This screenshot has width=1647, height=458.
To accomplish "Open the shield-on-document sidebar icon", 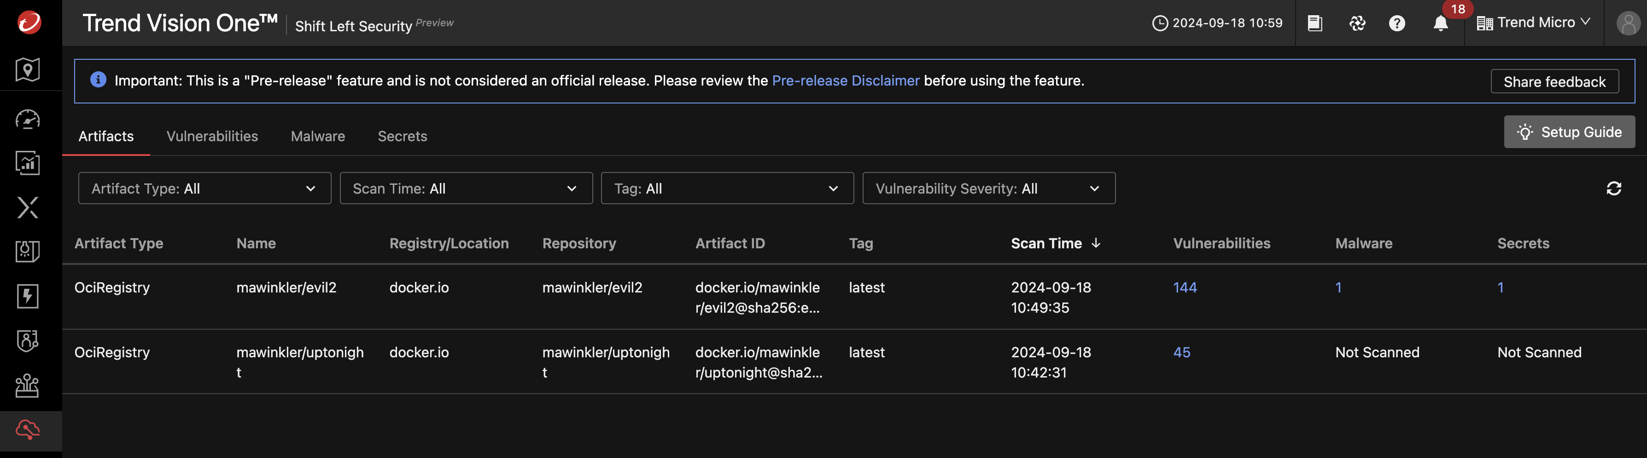I will point(28,251).
